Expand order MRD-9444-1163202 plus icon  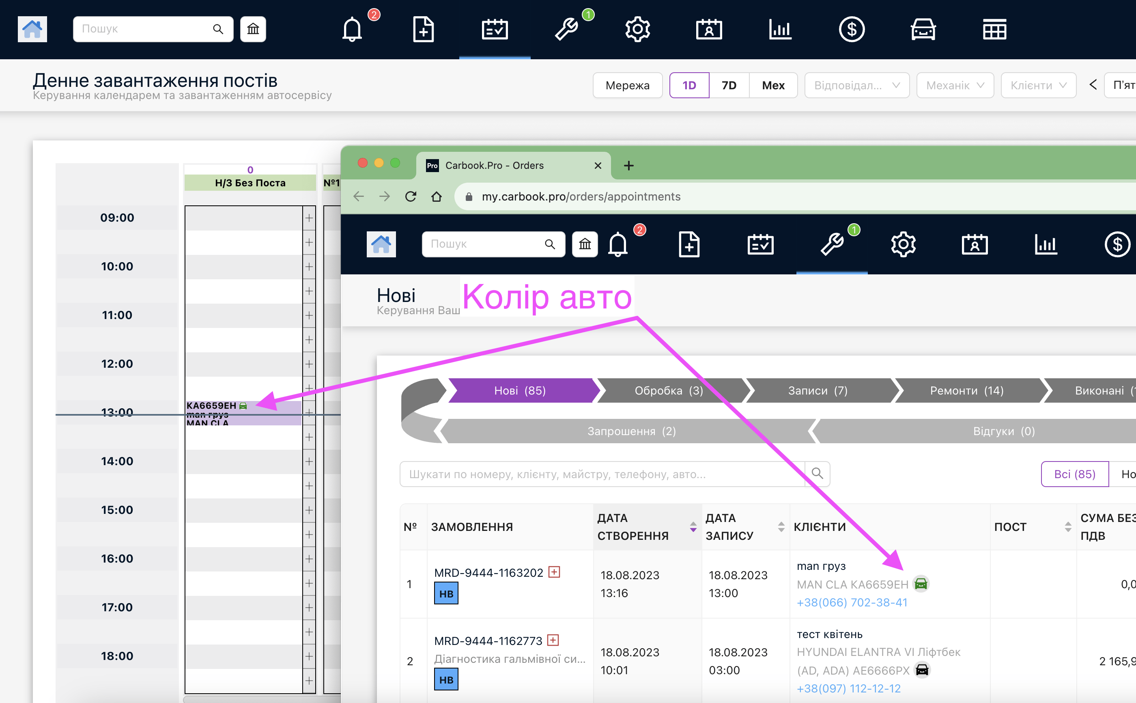(554, 572)
